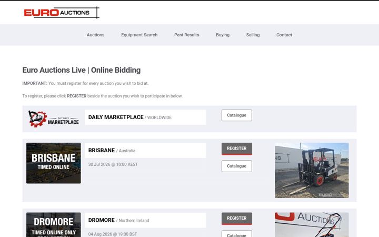Image resolution: width=379 pixels, height=237 pixels.
Task: Go to Past Results
Action: click(x=186, y=35)
